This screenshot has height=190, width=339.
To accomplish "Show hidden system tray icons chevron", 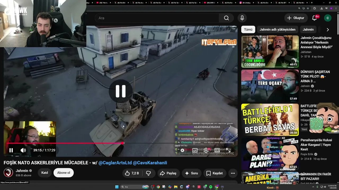I will point(313,187).
